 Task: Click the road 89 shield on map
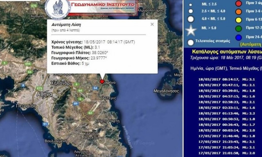click(76, 103)
